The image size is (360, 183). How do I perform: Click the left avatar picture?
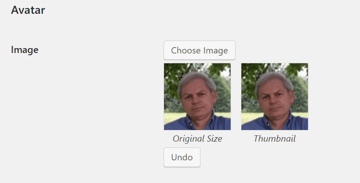tap(197, 96)
